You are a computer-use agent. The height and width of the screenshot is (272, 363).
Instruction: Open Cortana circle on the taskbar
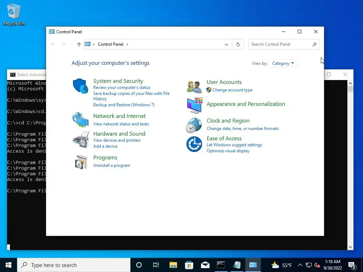pyautogui.click(x=139, y=265)
